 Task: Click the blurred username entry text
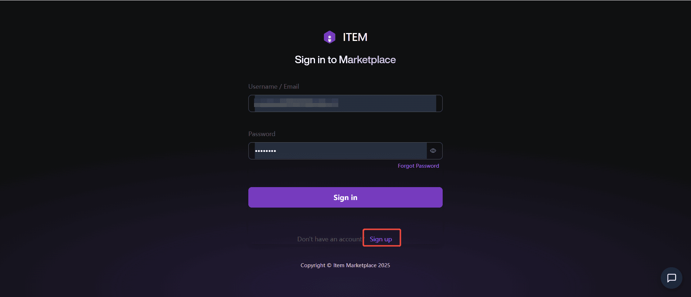(x=296, y=103)
